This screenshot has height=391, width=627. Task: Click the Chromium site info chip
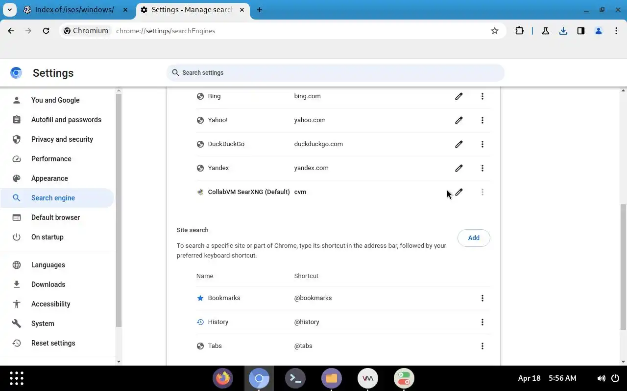tap(86, 31)
